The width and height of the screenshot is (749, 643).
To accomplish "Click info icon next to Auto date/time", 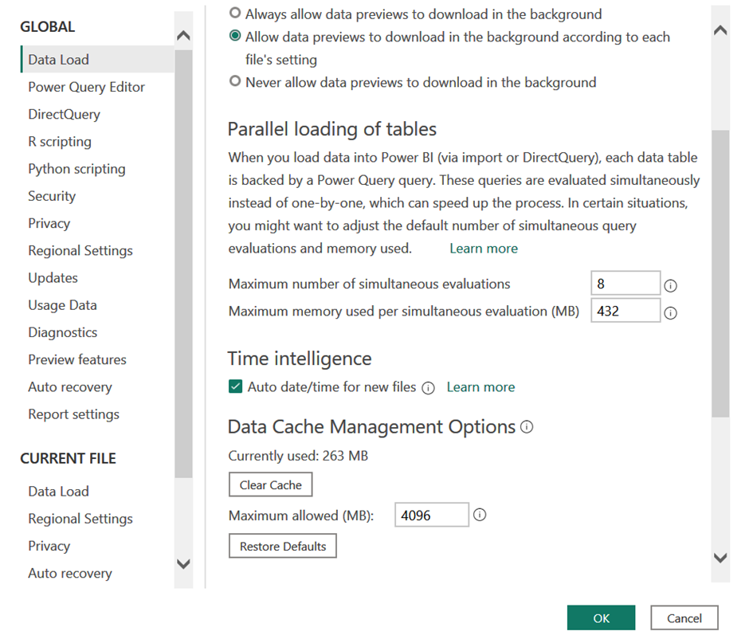I will (x=428, y=388).
